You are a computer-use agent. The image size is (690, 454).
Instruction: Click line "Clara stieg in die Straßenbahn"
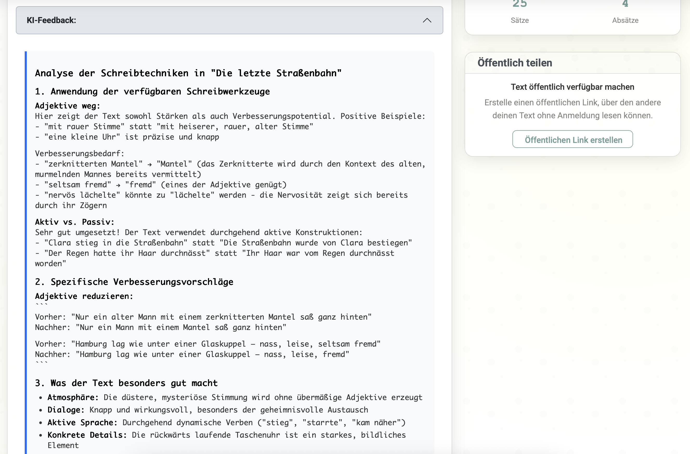(x=223, y=243)
